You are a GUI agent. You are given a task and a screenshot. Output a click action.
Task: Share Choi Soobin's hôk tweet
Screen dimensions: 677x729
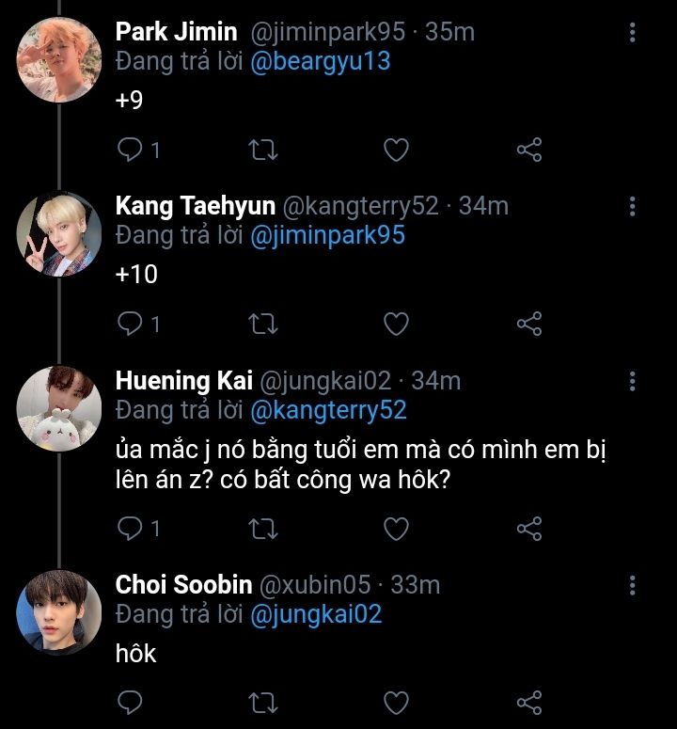[530, 702]
